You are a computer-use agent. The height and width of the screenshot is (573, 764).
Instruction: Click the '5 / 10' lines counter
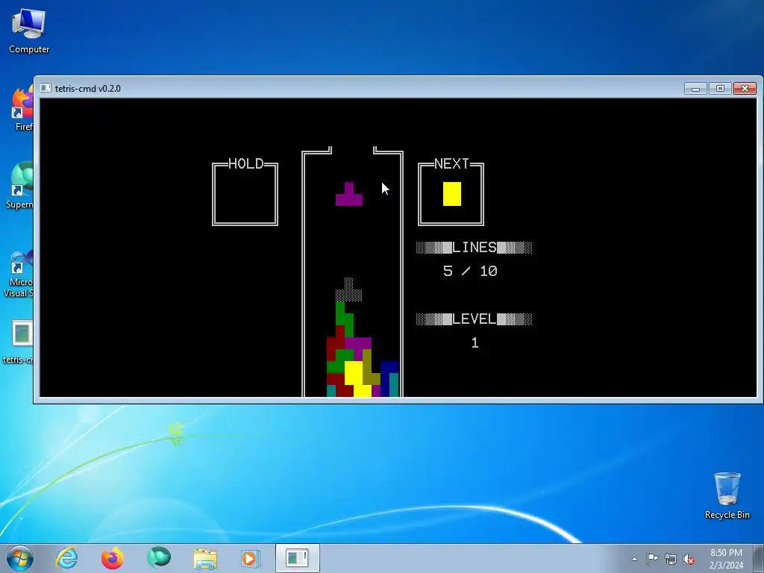tap(470, 272)
